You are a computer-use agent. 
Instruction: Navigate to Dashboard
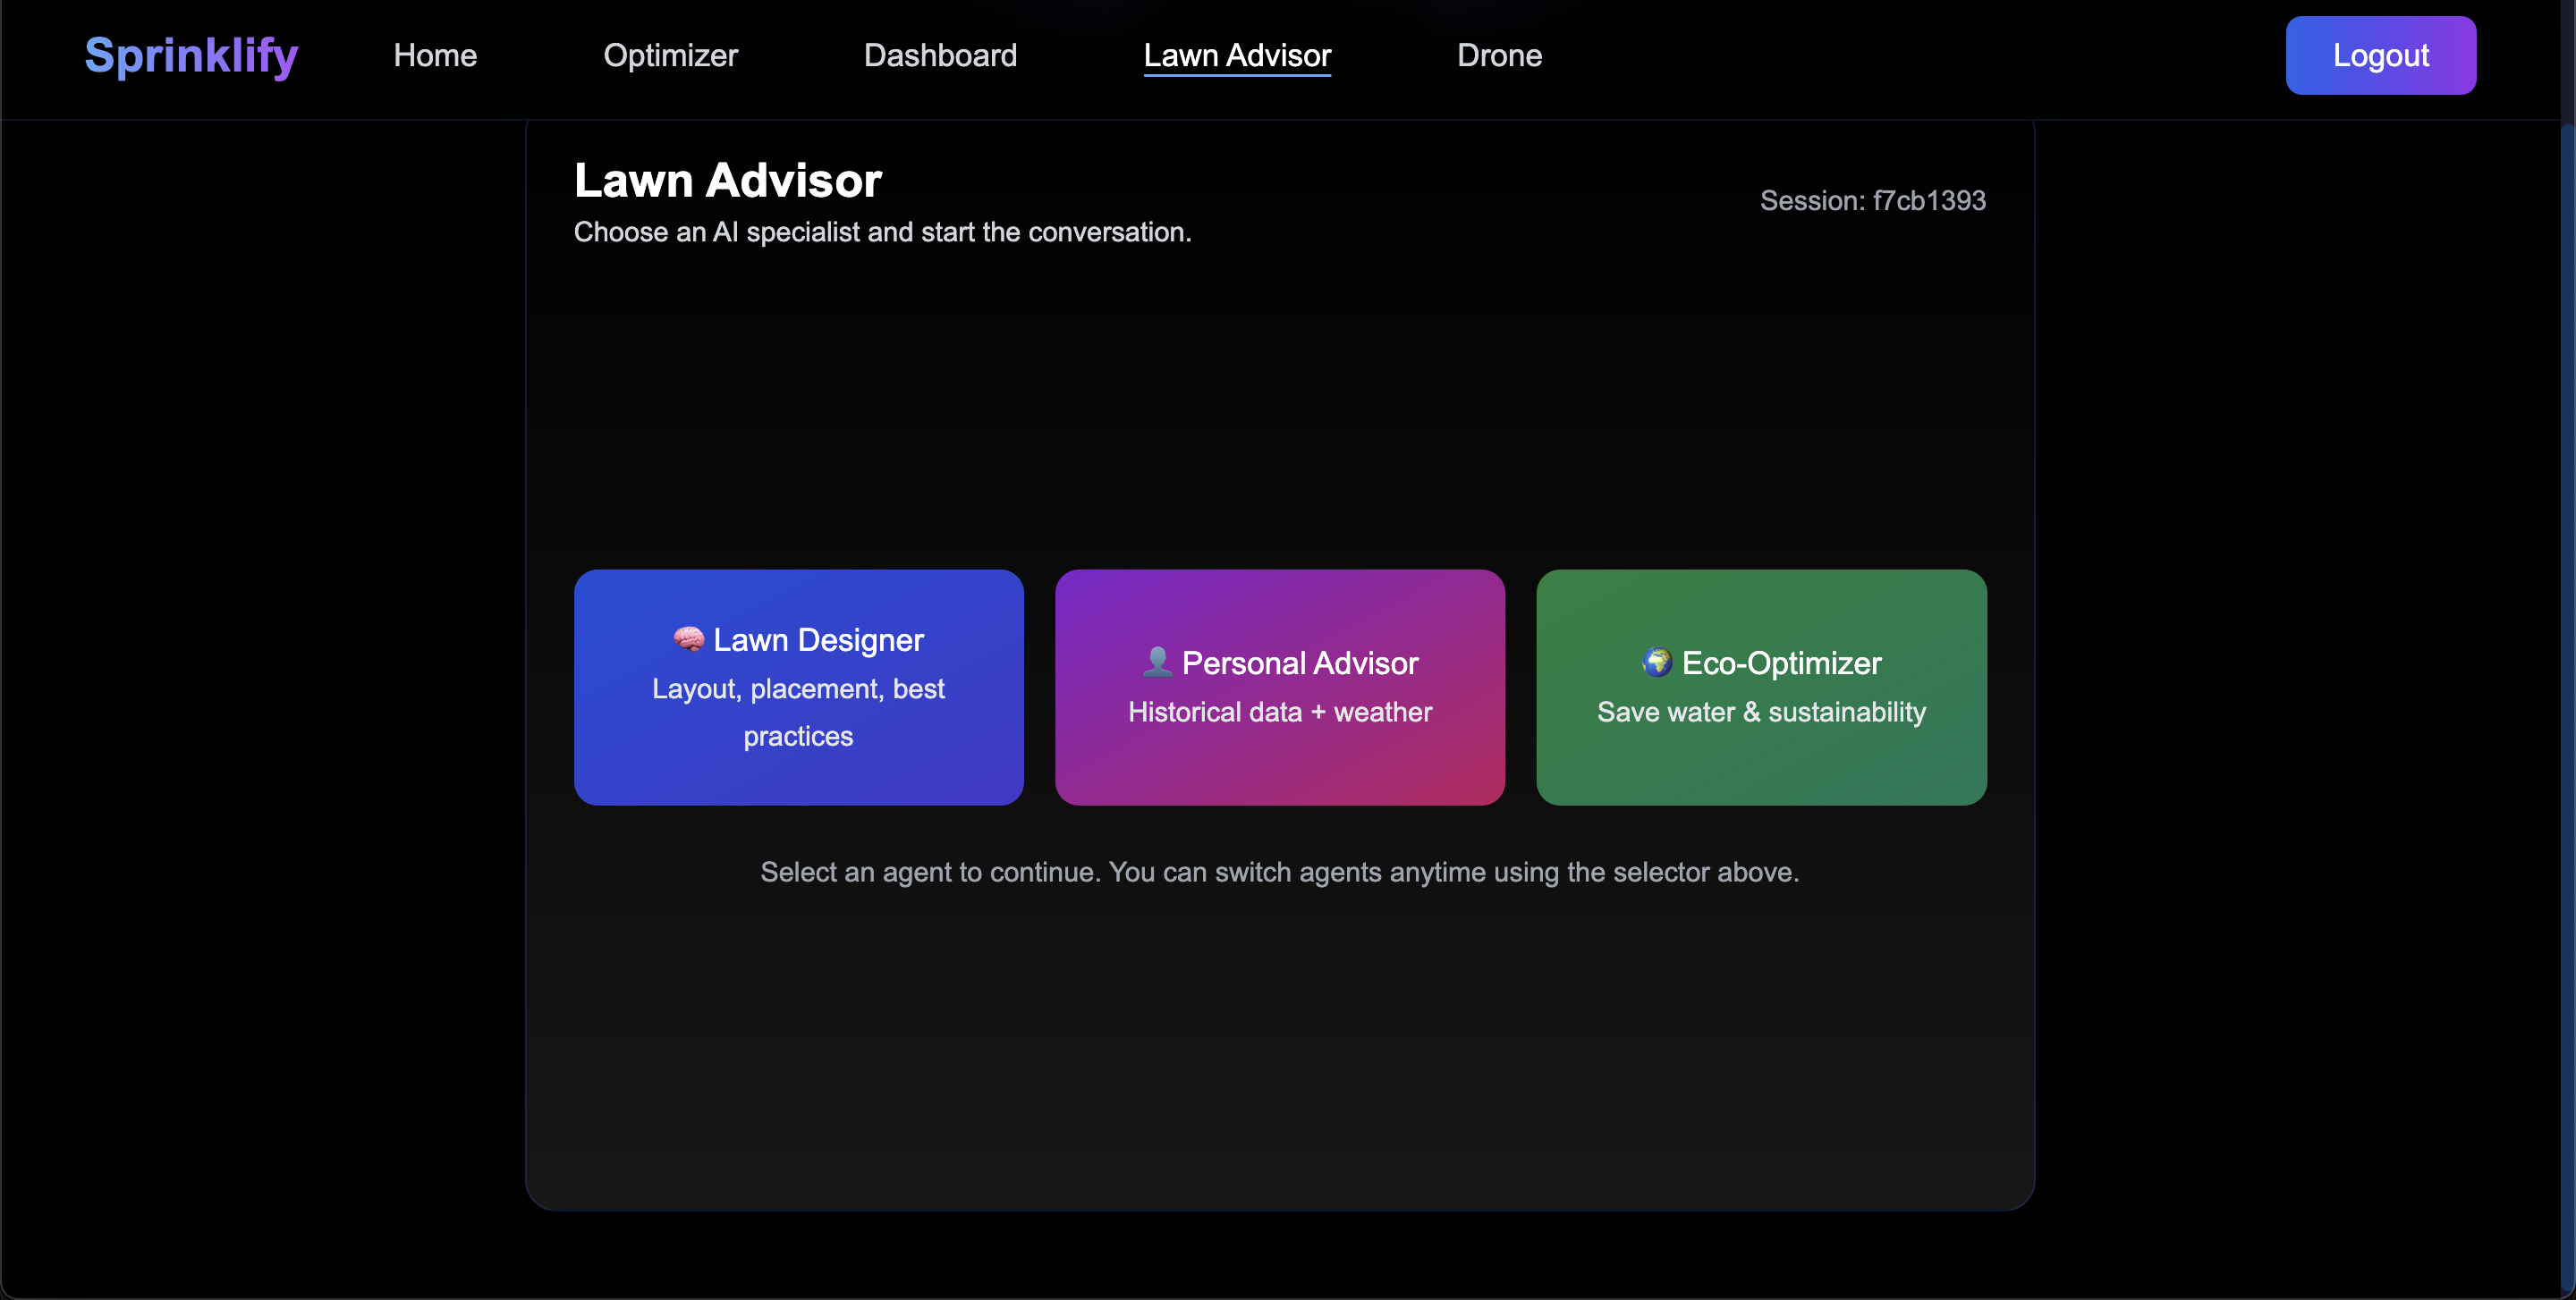pos(940,55)
